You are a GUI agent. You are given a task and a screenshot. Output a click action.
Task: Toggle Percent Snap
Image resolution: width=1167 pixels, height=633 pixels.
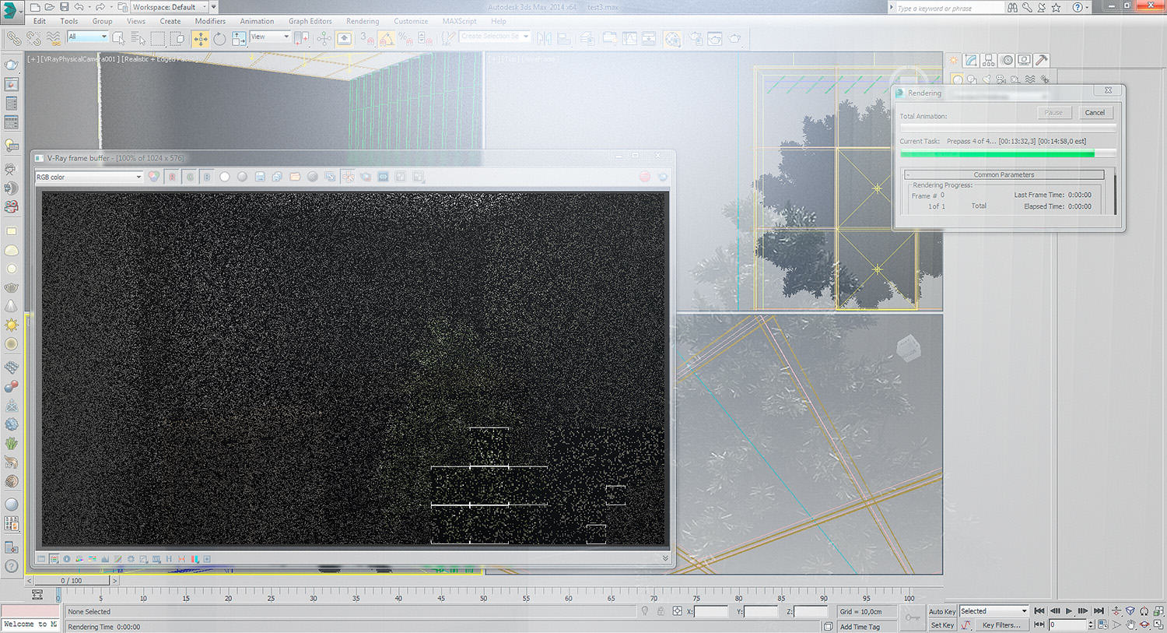405,38
